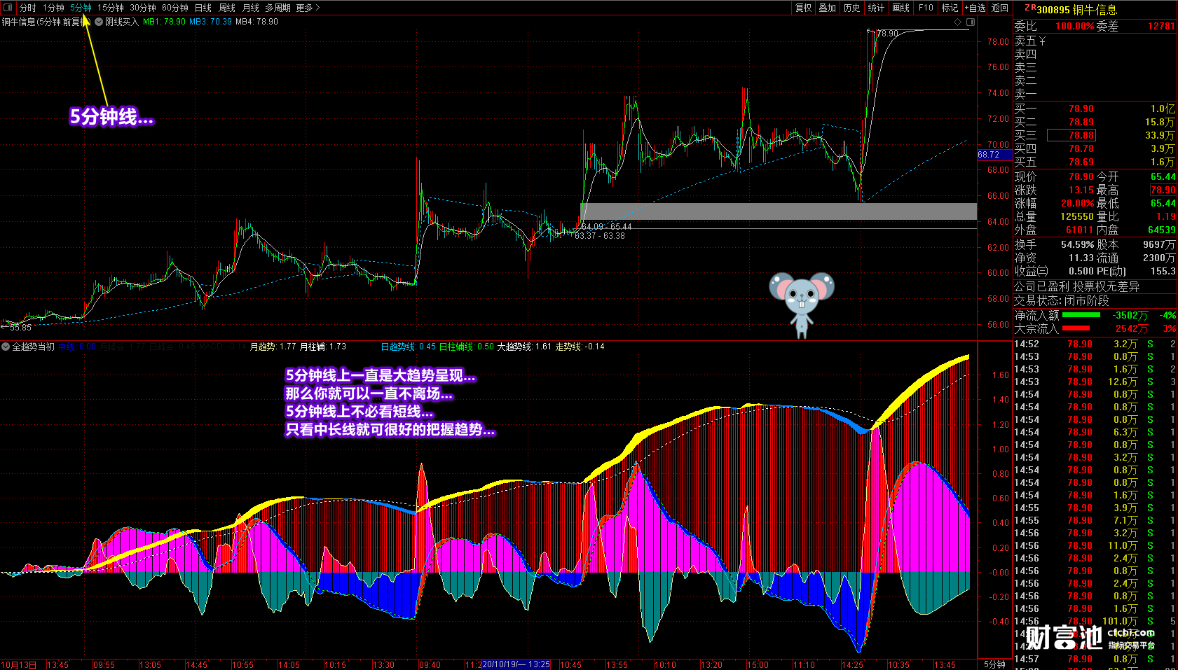
Task: Click MB1: 78.90 indicator value
Action: 164,22
